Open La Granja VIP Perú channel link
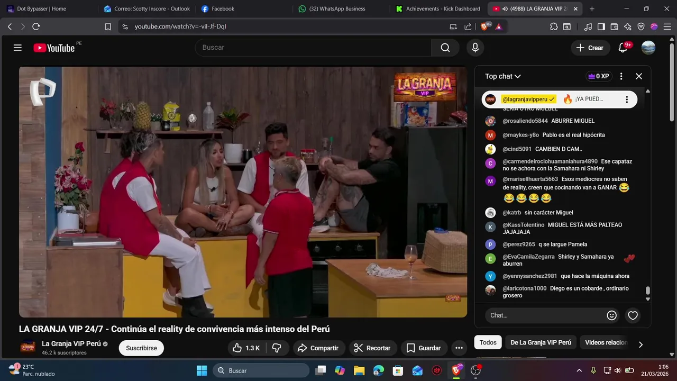 (x=71, y=343)
